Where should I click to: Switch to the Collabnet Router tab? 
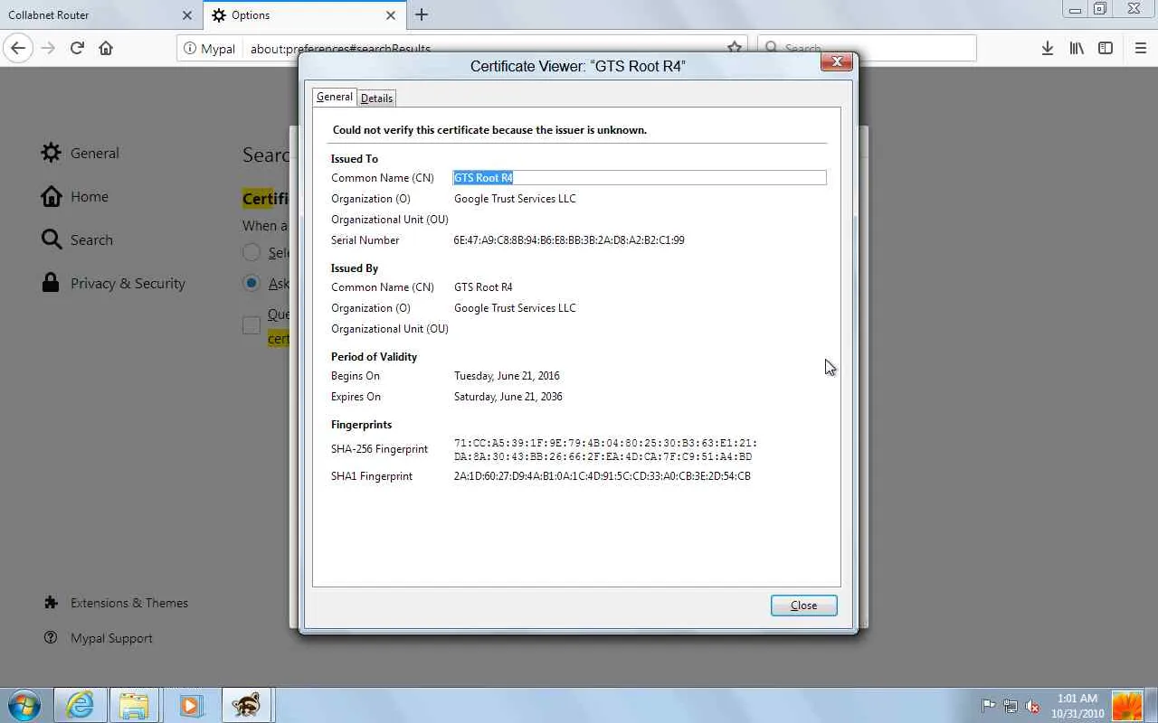(100, 15)
